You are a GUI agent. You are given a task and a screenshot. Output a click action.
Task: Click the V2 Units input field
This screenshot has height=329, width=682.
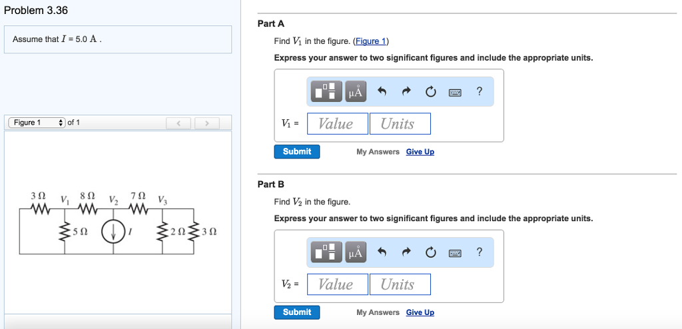click(400, 284)
